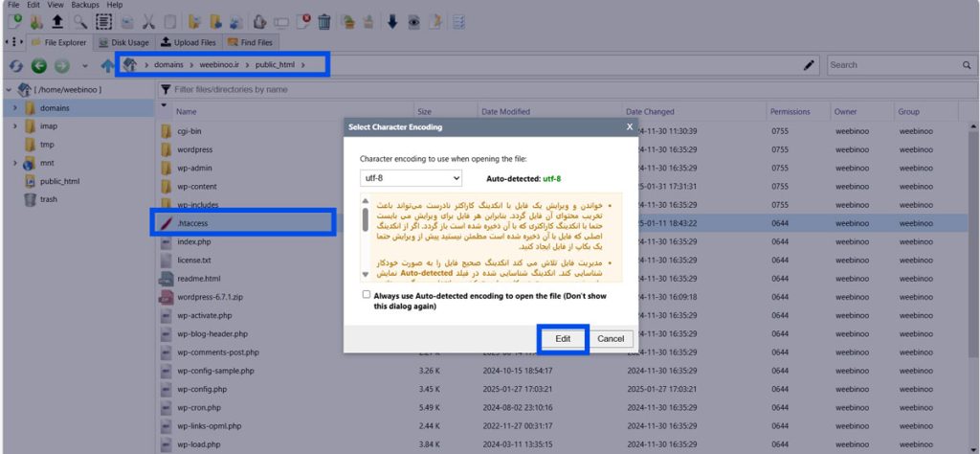Viewport: 980px width, 454px height.
Task: Click public_html in the breadcrumb path
Action: pos(275,65)
